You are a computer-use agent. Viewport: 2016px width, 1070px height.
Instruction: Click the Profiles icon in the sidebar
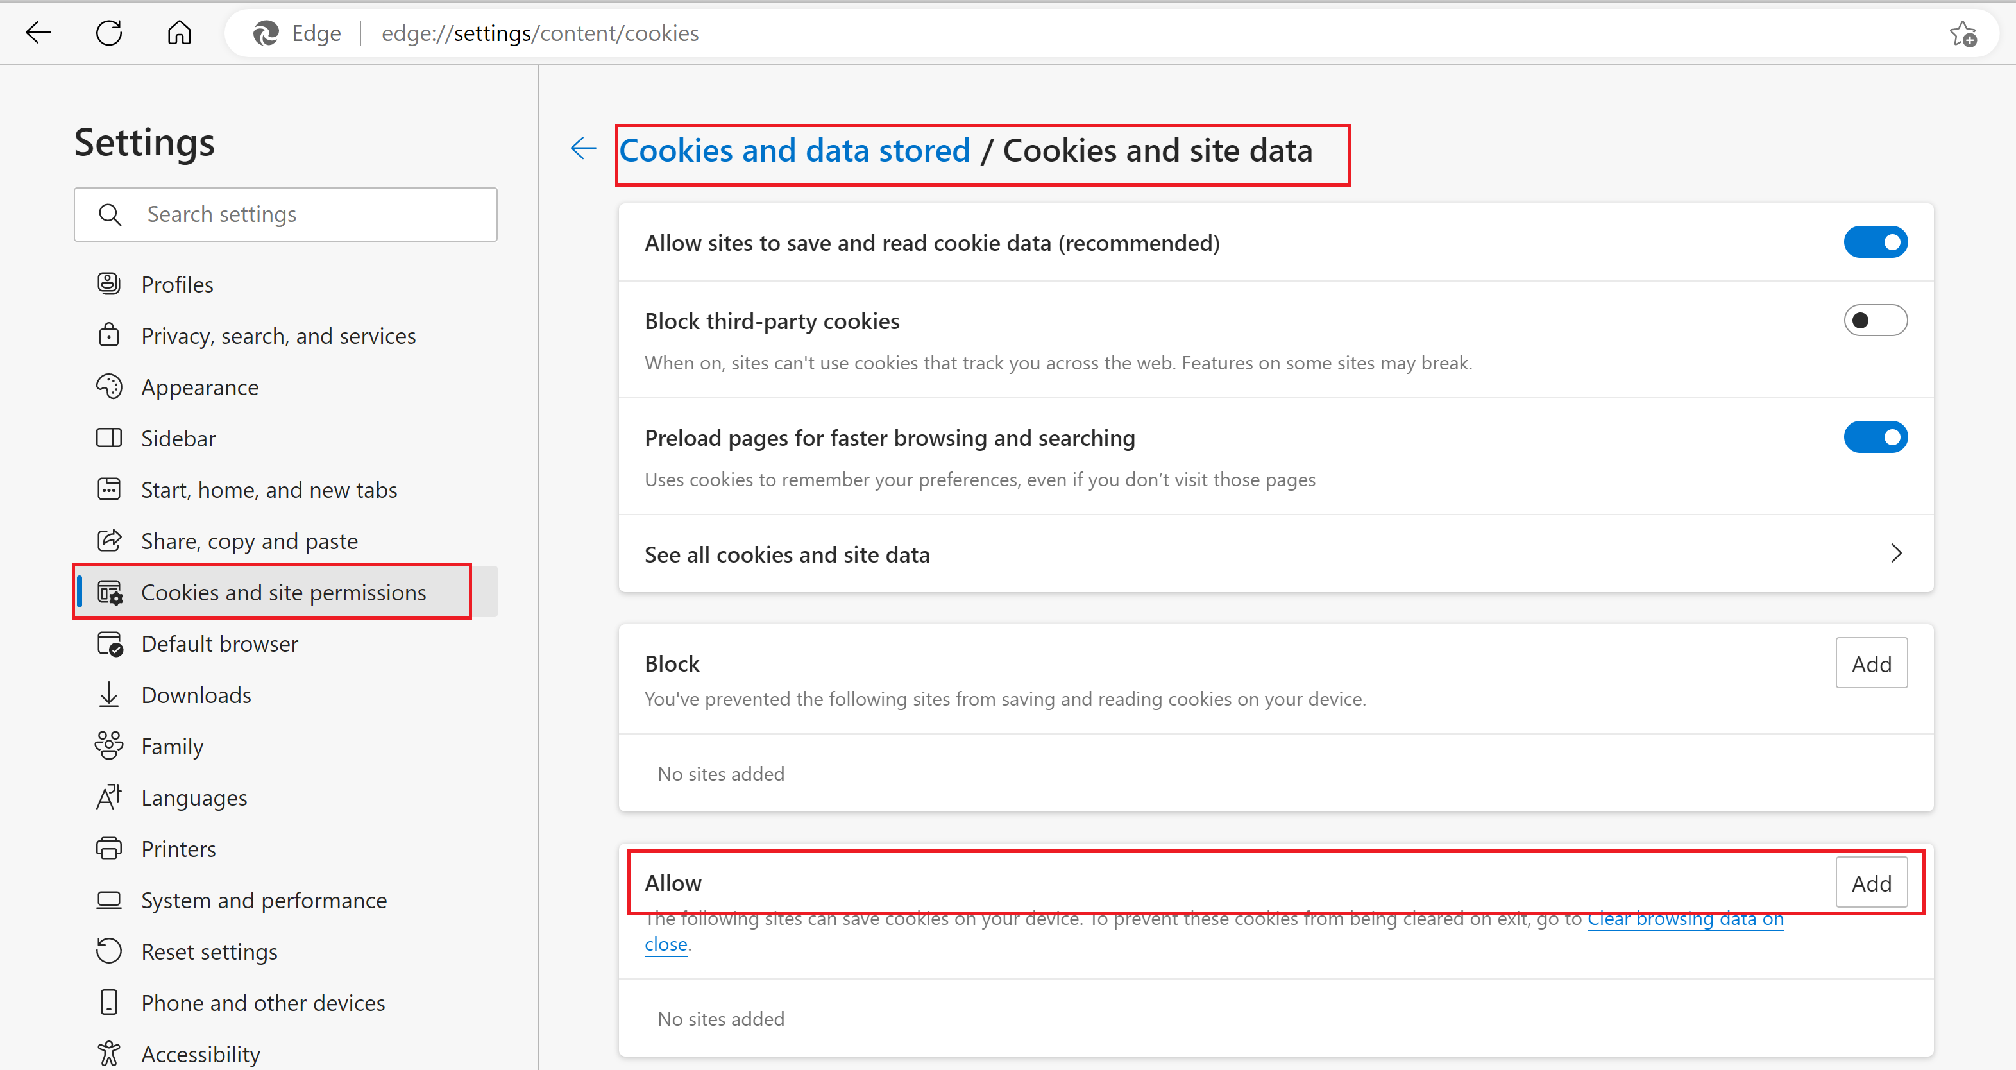point(109,284)
